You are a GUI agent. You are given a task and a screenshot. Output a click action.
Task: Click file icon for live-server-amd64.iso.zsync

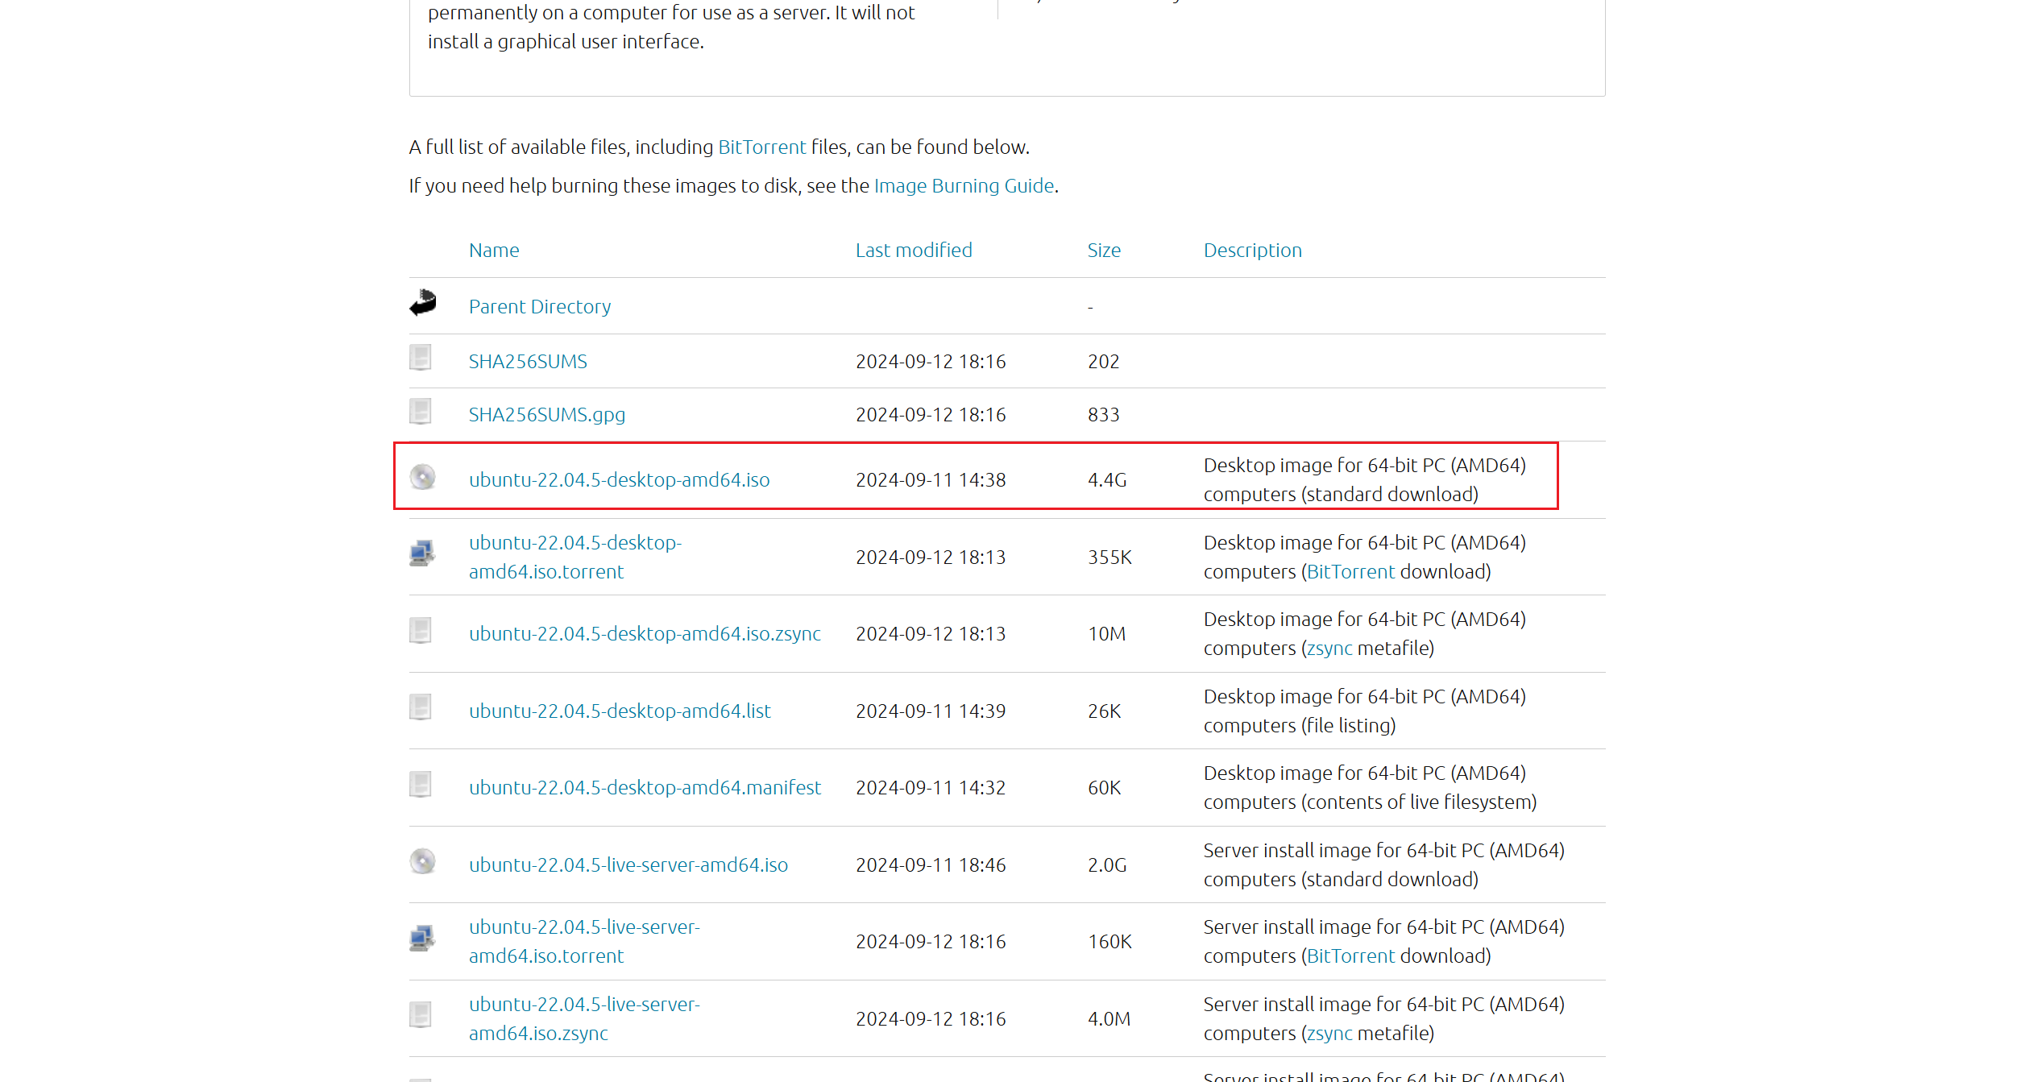421,1015
